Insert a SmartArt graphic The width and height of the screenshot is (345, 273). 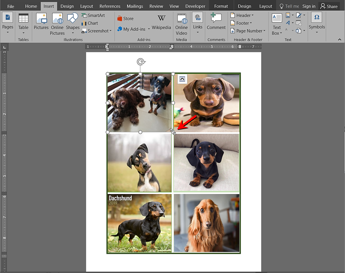(x=93, y=15)
